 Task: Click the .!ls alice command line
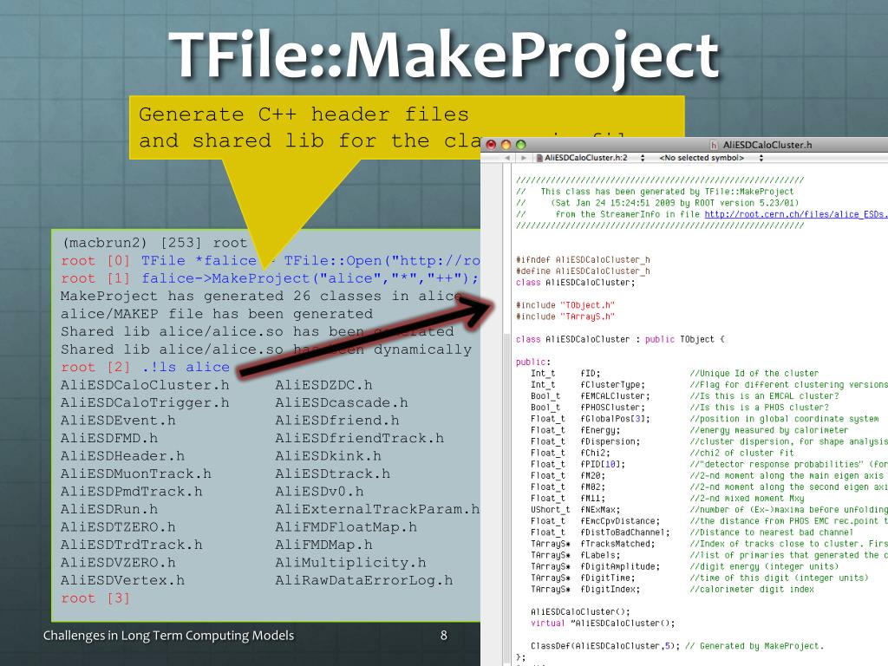(145, 368)
